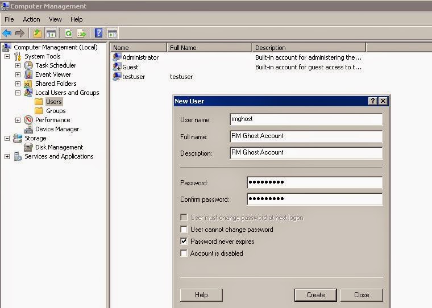Click the Computer Management (Local) root icon
Screen dimensions: 432x308
pos(7,47)
